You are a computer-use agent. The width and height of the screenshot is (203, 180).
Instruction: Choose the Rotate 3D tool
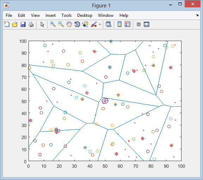(77, 24)
